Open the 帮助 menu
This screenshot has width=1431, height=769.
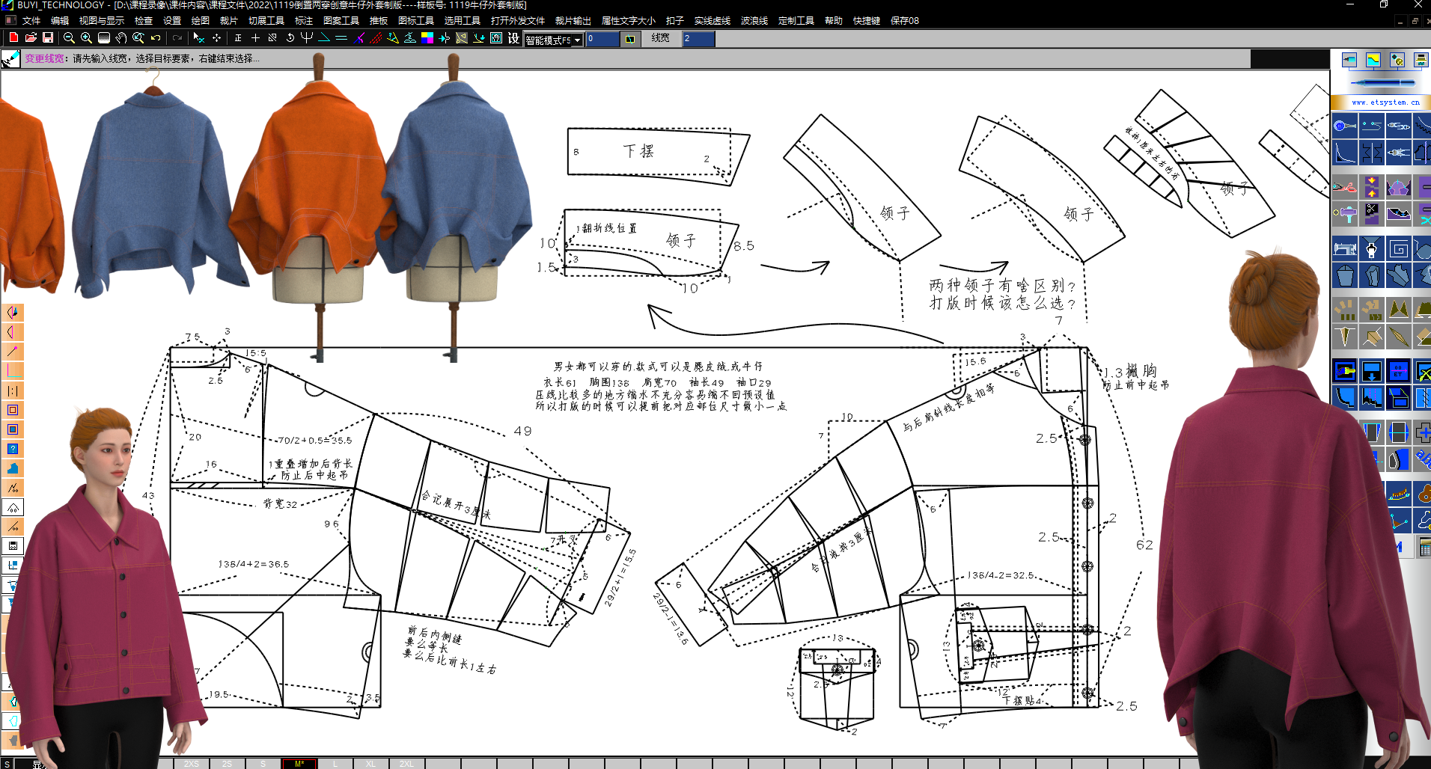[x=834, y=21]
